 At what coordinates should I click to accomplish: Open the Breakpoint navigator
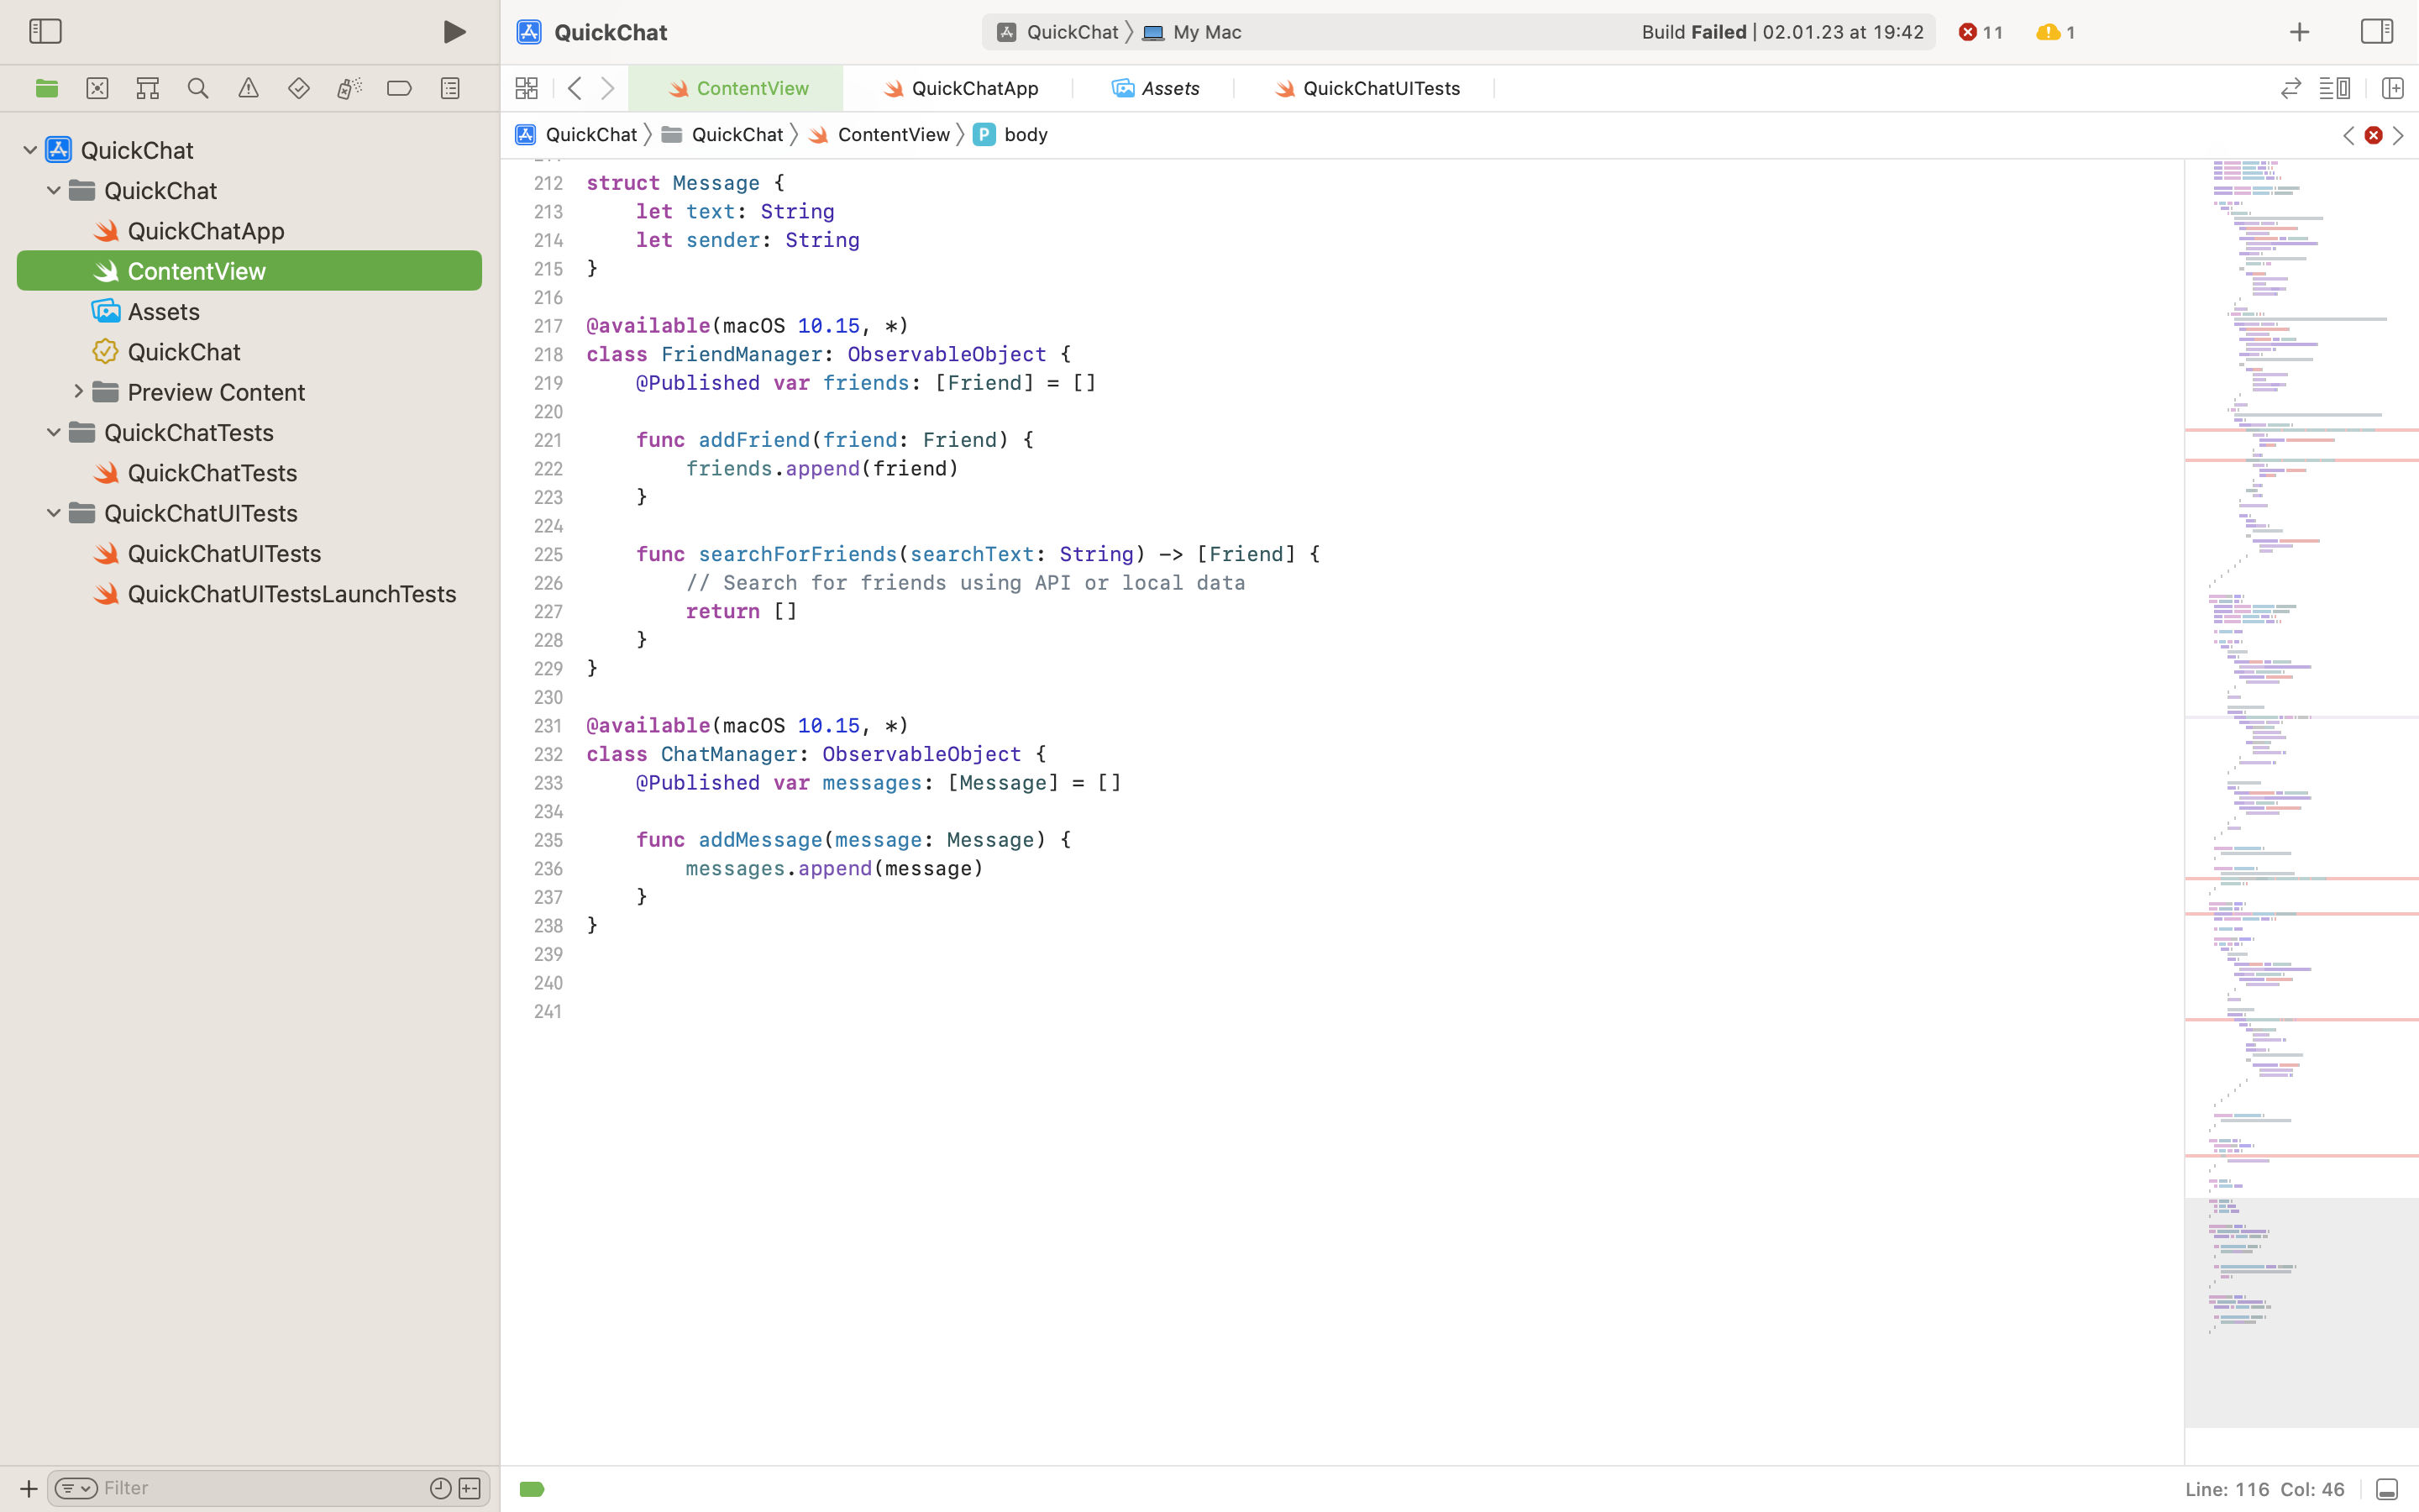point(400,88)
